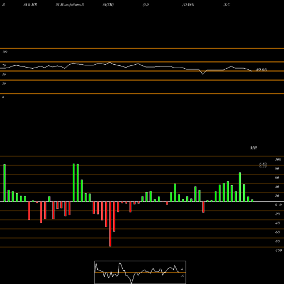Click the RSI axis label 30
The width and height of the screenshot is (284, 284).
[x=4, y=83]
